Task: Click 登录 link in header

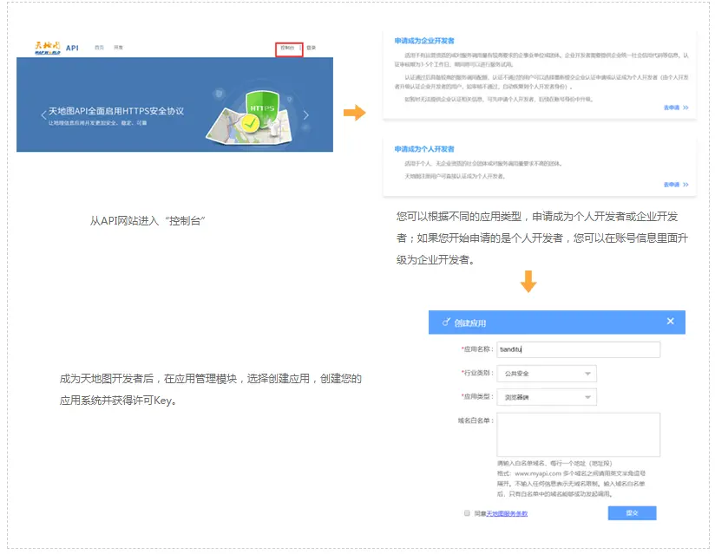Action: click(312, 48)
